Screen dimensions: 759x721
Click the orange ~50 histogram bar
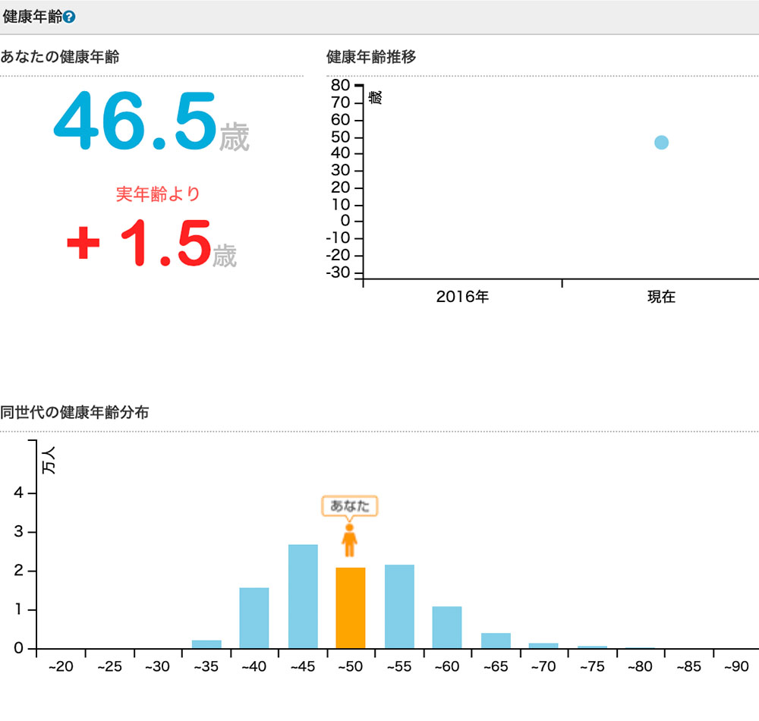351,608
